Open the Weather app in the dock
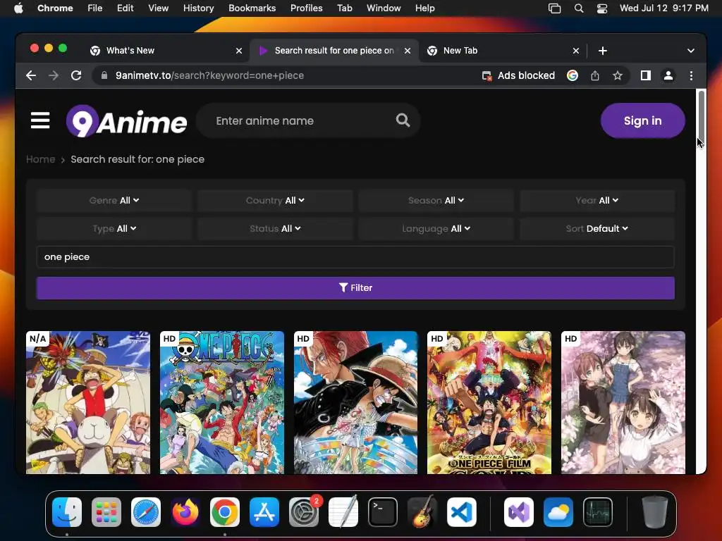The image size is (722, 541). 558,512
